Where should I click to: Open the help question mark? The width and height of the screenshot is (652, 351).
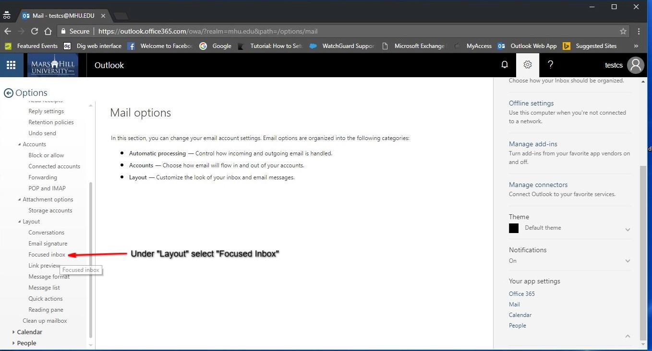click(551, 65)
